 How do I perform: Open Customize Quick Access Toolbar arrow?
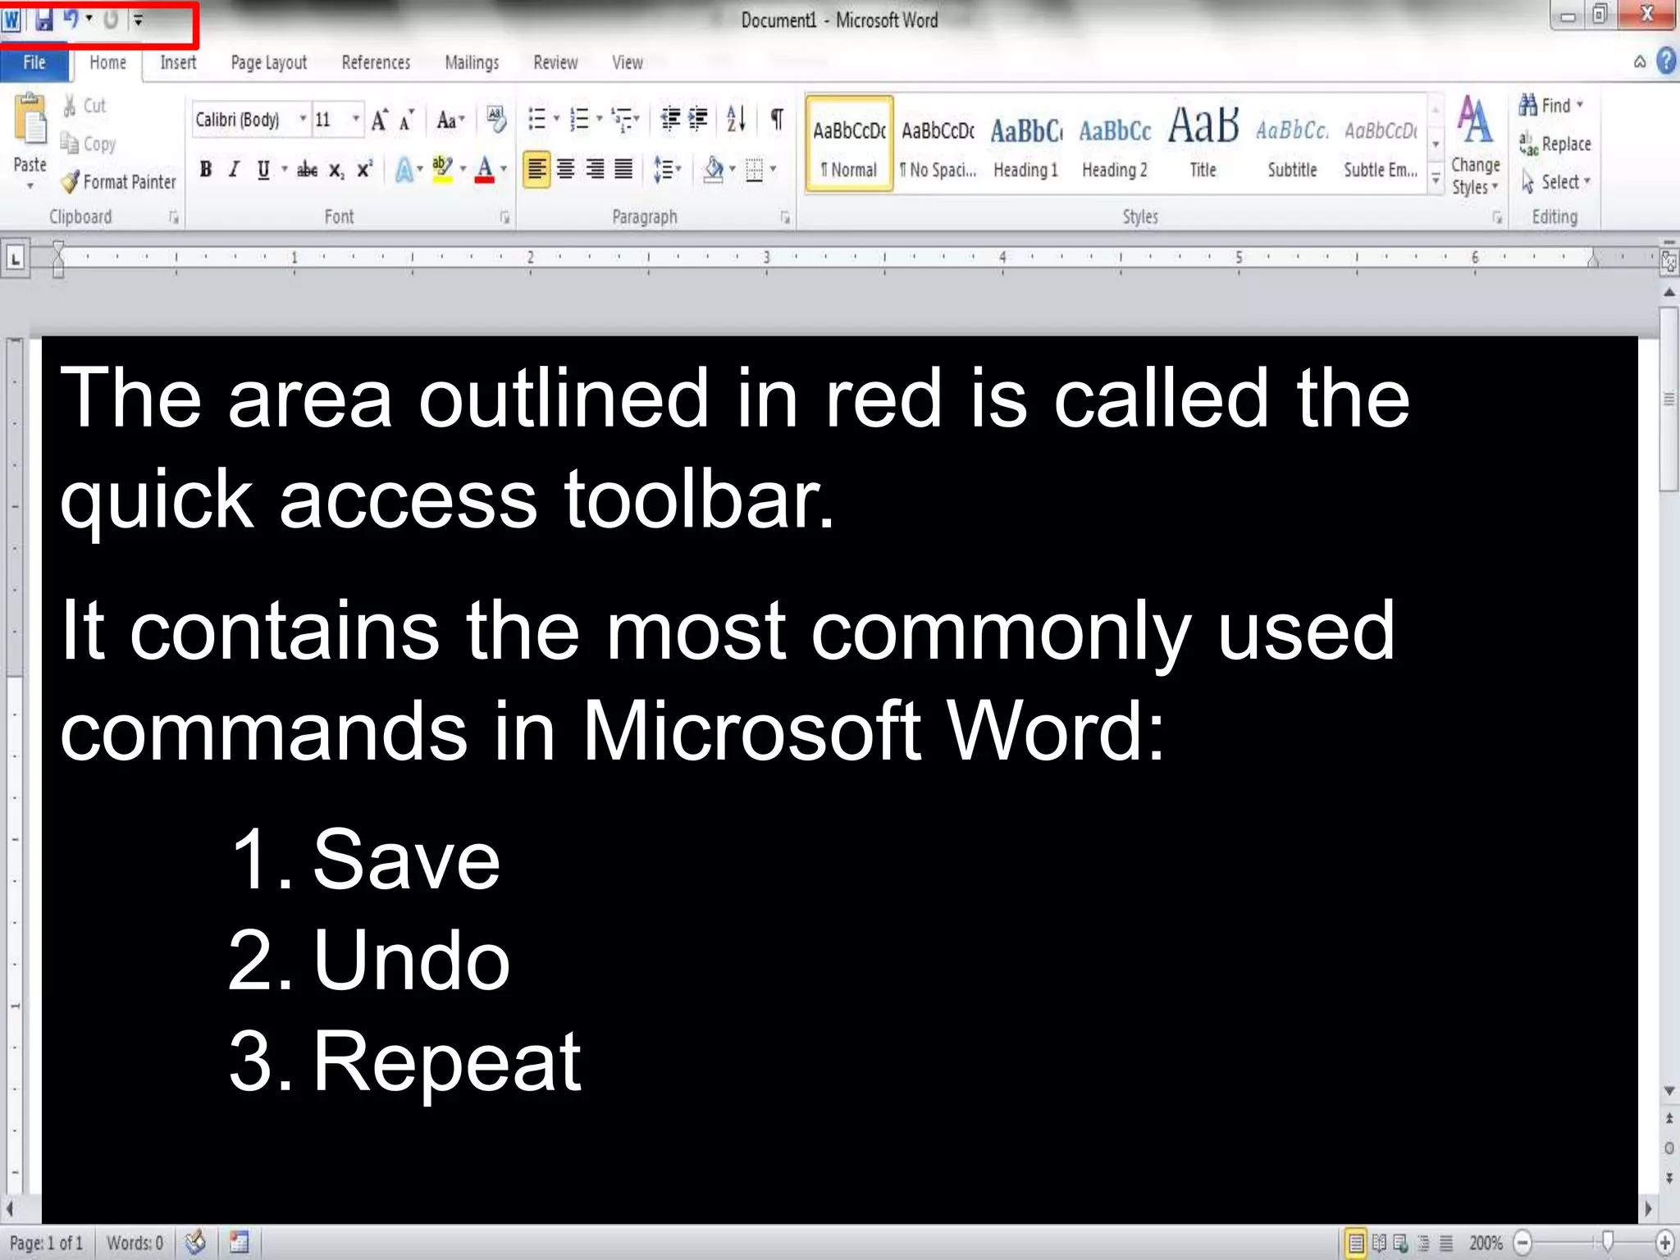[x=139, y=20]
